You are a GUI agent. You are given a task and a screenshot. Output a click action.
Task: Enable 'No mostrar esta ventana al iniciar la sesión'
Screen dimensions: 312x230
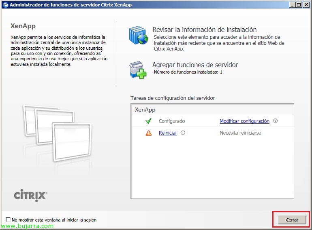tap(8, 219)
